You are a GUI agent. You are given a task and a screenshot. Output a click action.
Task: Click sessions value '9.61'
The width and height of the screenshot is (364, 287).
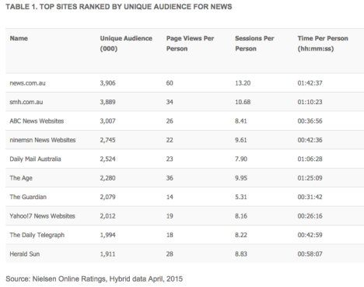[241, 140]
